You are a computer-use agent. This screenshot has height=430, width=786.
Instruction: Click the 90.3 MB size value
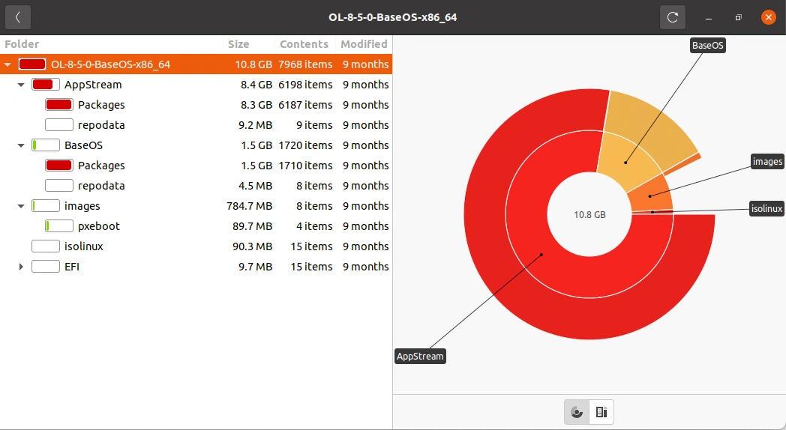click(x=252, y=246)
